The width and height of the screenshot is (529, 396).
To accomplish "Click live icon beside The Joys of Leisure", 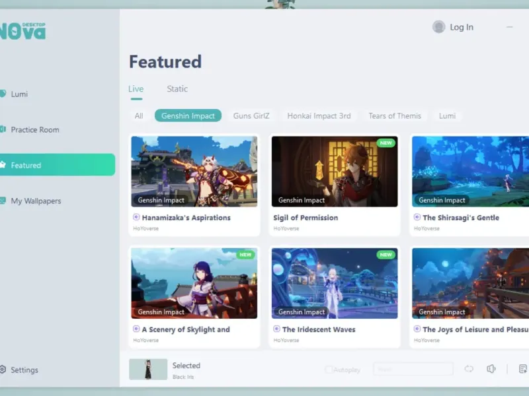I will (x=417, y=329).
